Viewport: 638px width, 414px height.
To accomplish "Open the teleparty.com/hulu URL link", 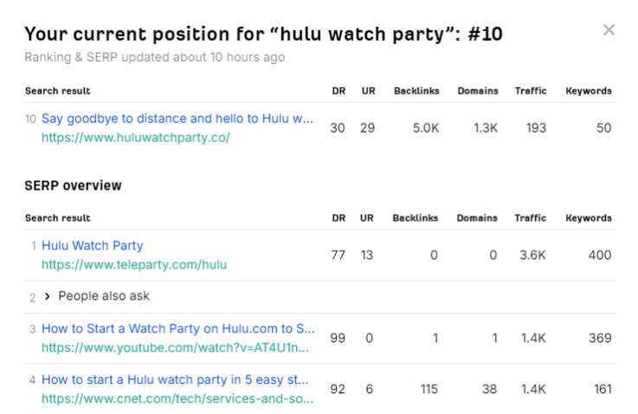I will click(134, 264).
